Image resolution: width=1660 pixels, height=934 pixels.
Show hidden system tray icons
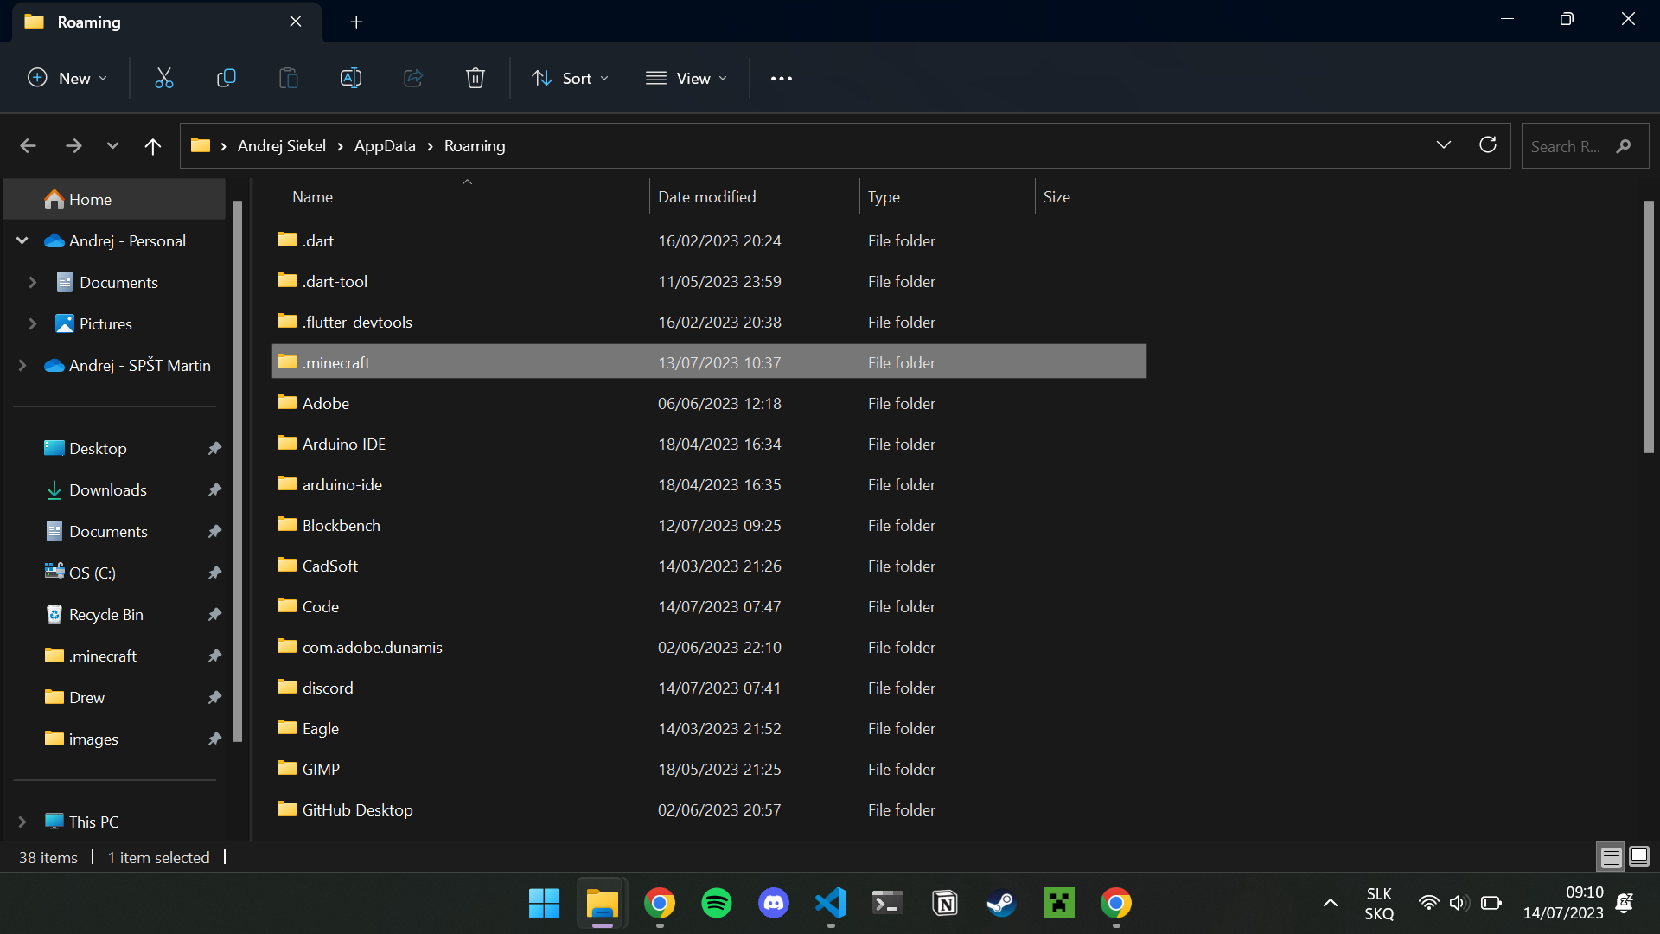point(1331,903)
